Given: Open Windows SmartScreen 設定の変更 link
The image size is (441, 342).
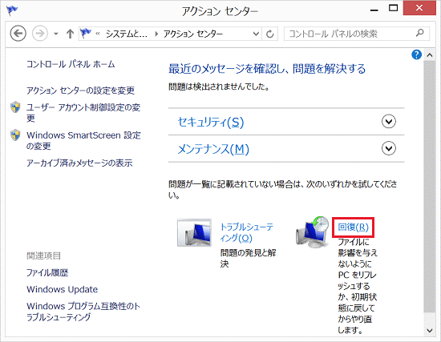Looking at the screenshot, I should tap(83, 140).
